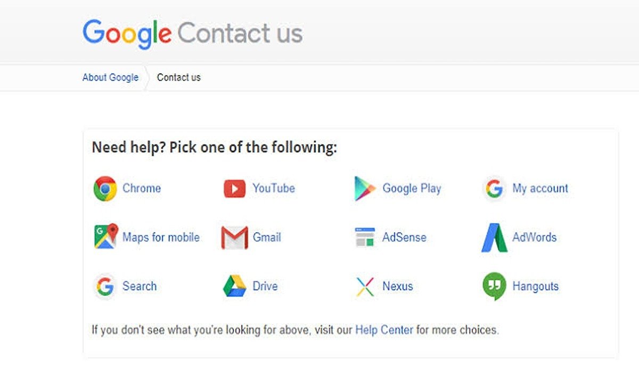
Task: Click the Google logo in header
Action: pos(127,33)
